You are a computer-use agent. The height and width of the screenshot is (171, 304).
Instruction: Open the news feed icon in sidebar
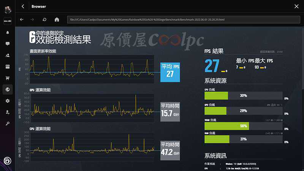8,67
